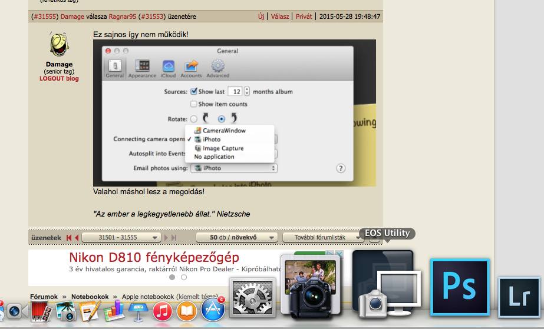The height and width of the screenshot is (329, 544).
Task: Go to Notebookok breadcrumb
Action: (x=90, y=297)
